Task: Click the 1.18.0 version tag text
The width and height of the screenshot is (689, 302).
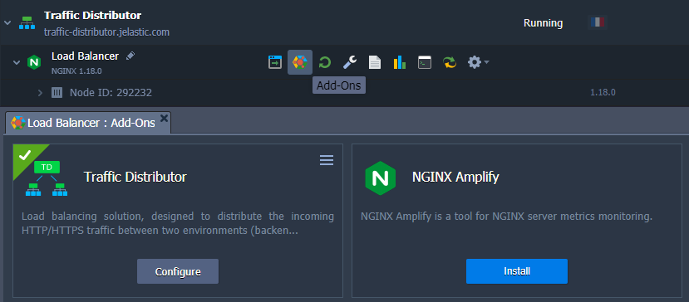Action: 603,93
